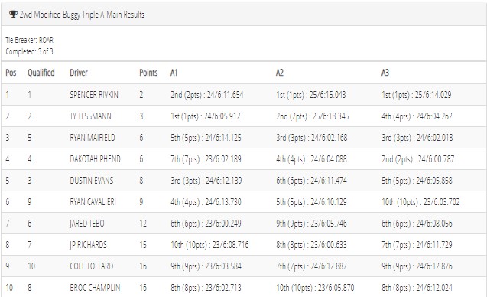Screen dimensions: 487x297
Task: Click driver name TY TESSMANN
Action: pos(90,116)
